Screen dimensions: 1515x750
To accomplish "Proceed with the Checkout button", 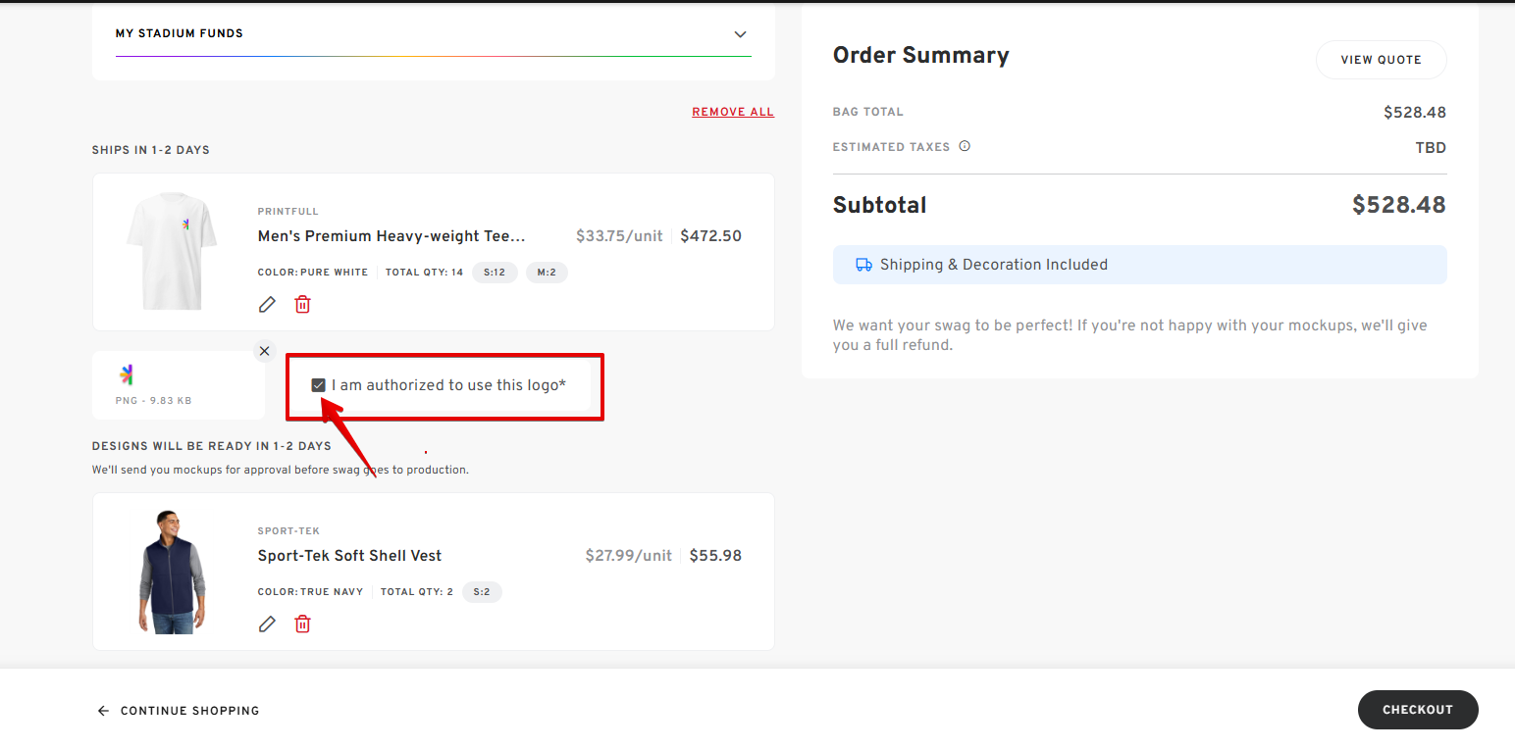I will (x=1418, y=710).
